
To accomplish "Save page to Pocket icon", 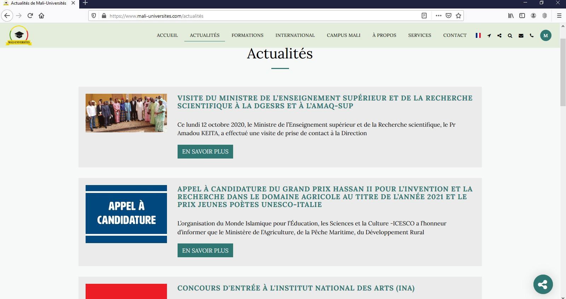I will click(448, 16).
